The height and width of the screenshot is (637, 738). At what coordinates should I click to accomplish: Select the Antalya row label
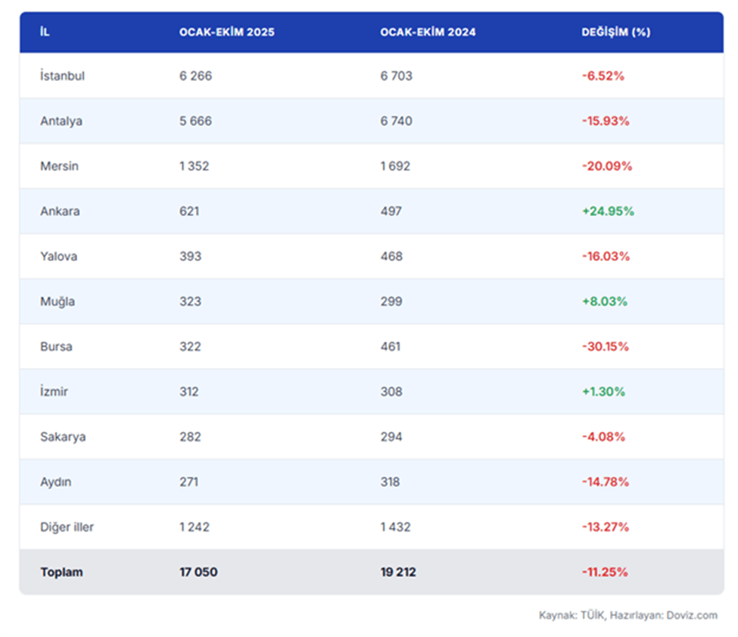[x=61, y=121]
